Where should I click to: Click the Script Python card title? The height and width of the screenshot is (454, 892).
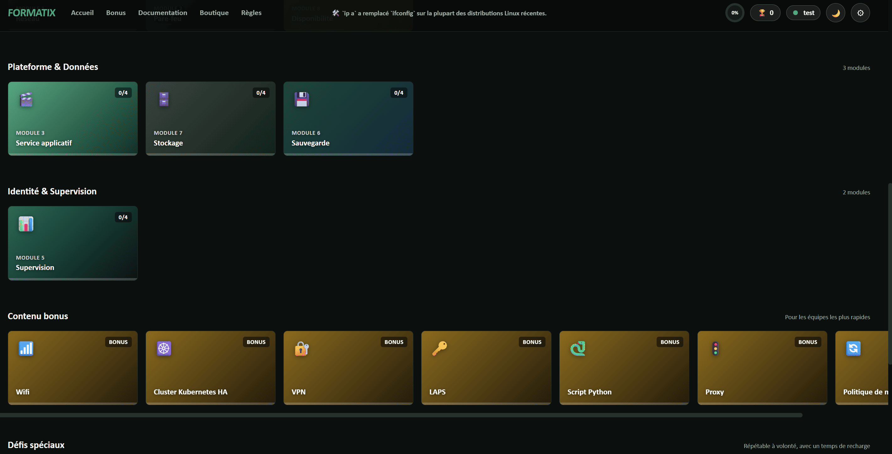(589, 392)
